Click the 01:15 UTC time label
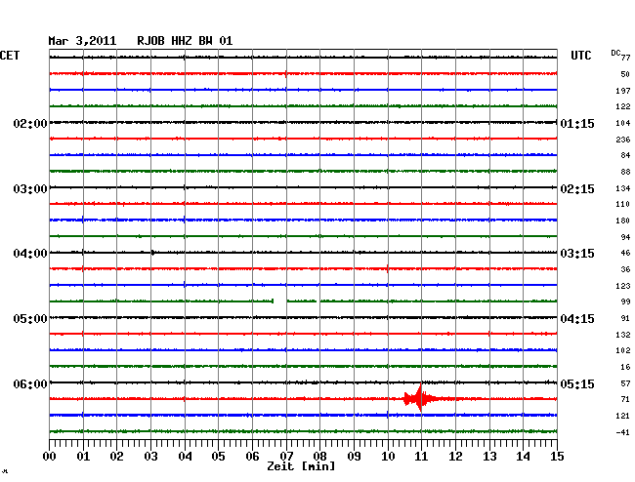Image resolution: width=635 pixels, height=482 pixels. coord(577,123)
